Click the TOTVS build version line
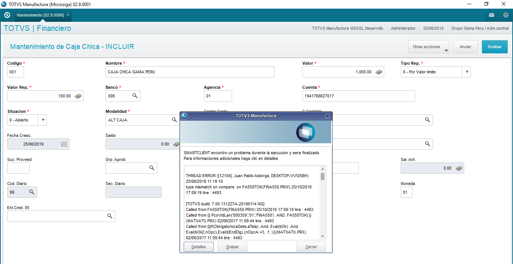This screenshot has width=513, height=264. [x=225, y=204]
